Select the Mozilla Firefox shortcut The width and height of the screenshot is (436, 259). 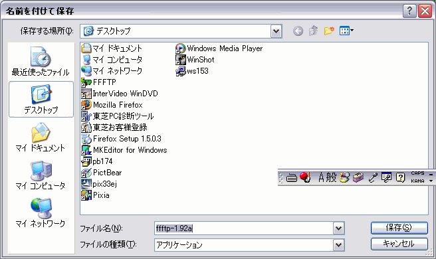(112, 105)
